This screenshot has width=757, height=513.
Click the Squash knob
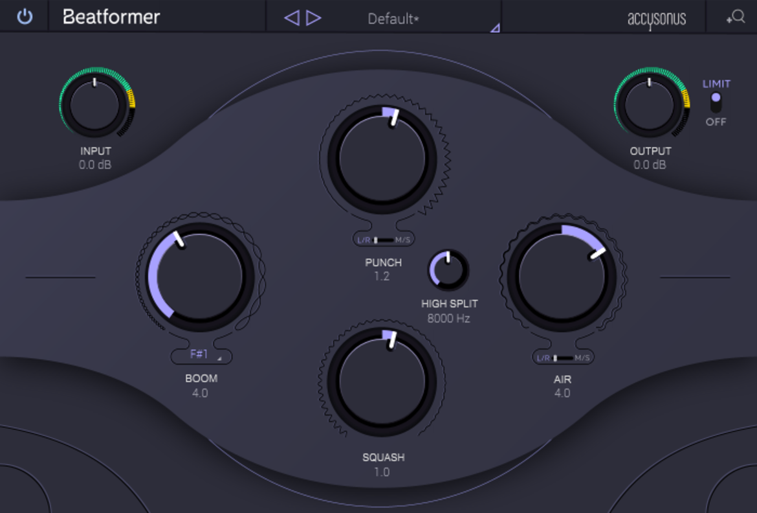click(x=382, y=382)
